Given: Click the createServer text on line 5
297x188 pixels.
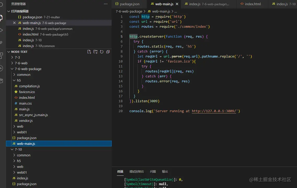Looking at the screenshot, I should click(152, 36).
